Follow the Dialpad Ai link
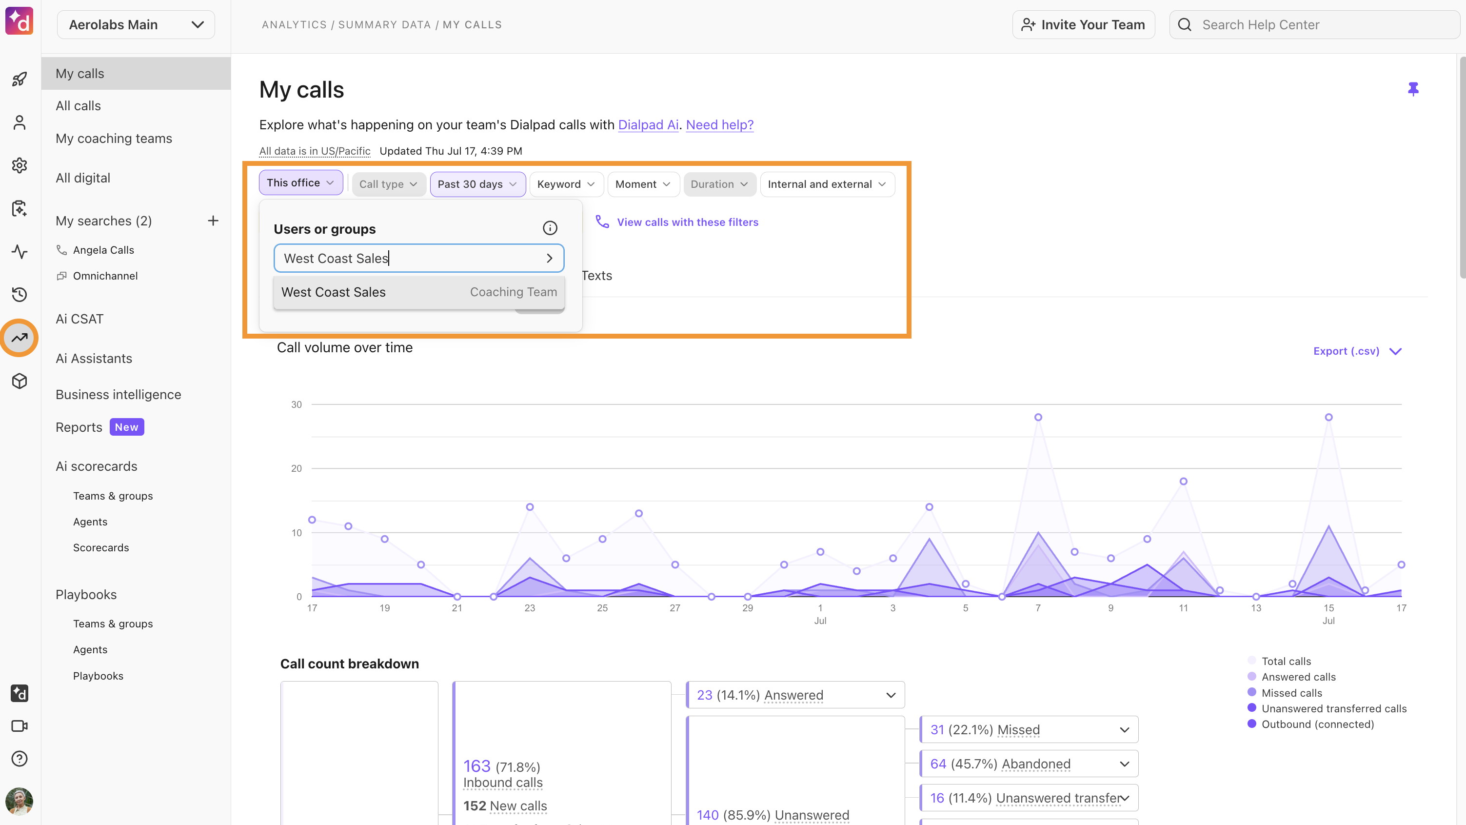The image size is (1466, 825). coord(648,125)
